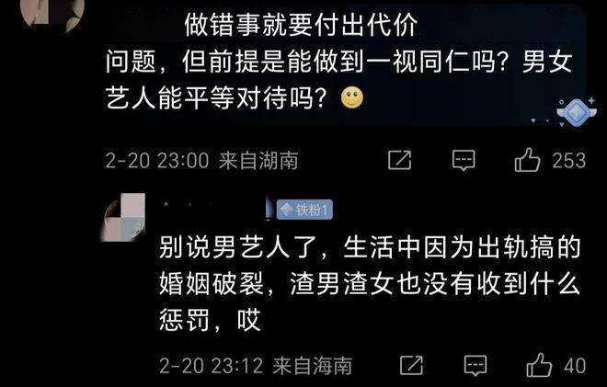Share the reply posted at 23:12
The width and height of the screenshot is (607, 387).
(x=411, y=365)
